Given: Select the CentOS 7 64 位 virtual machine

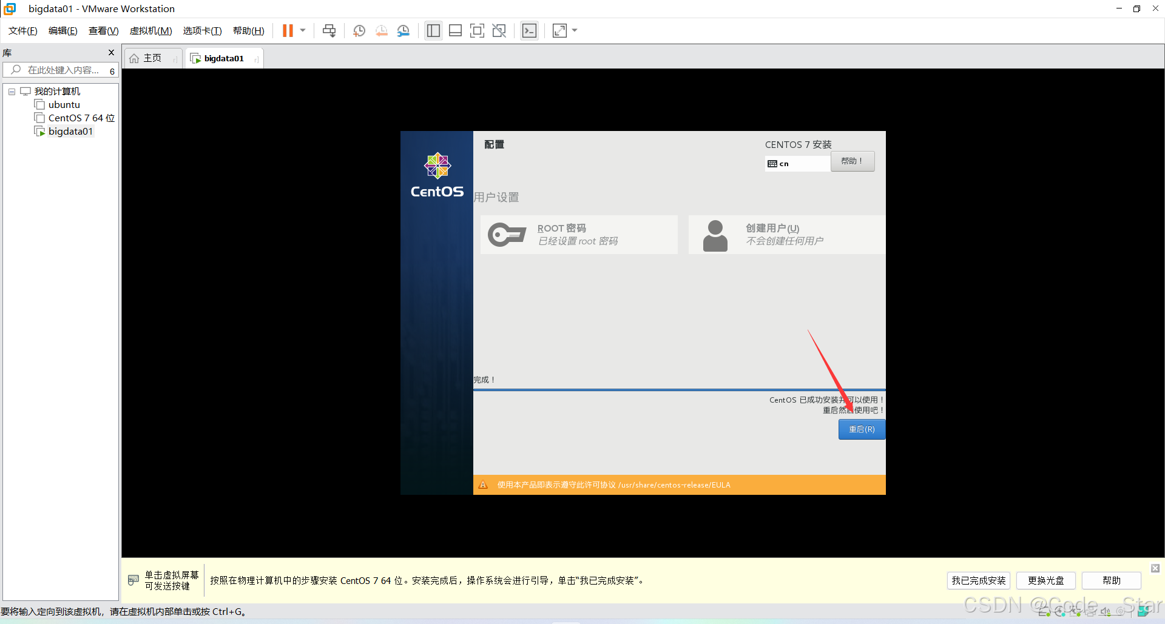Looking at the screenshot, I should pos(81,118).
